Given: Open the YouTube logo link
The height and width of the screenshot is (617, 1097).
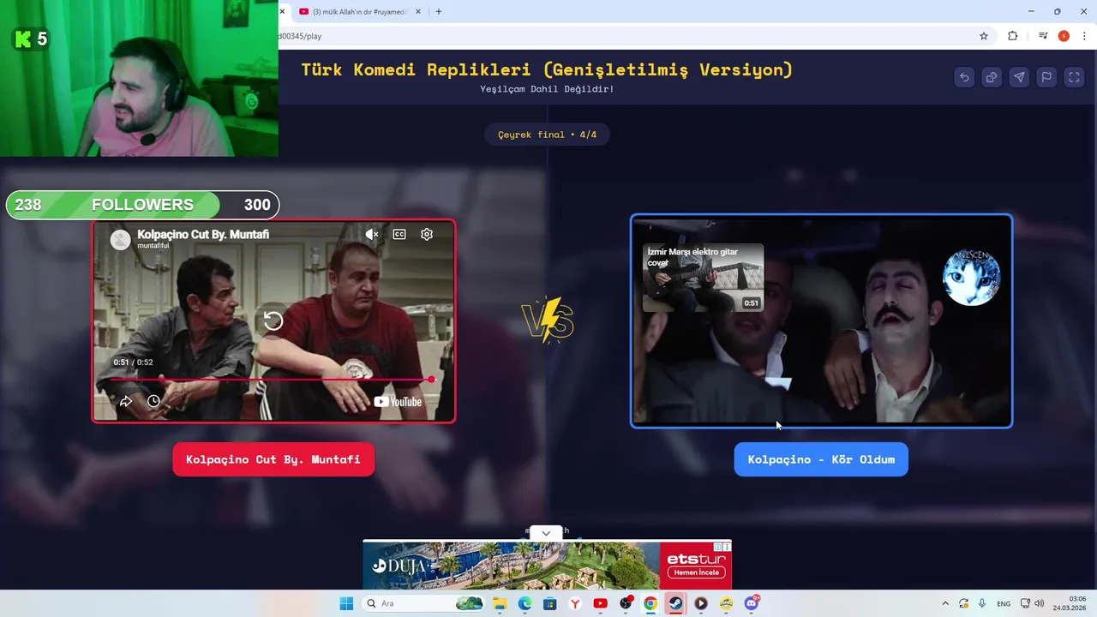Looking at the screenshot, I should pos(399,402).
